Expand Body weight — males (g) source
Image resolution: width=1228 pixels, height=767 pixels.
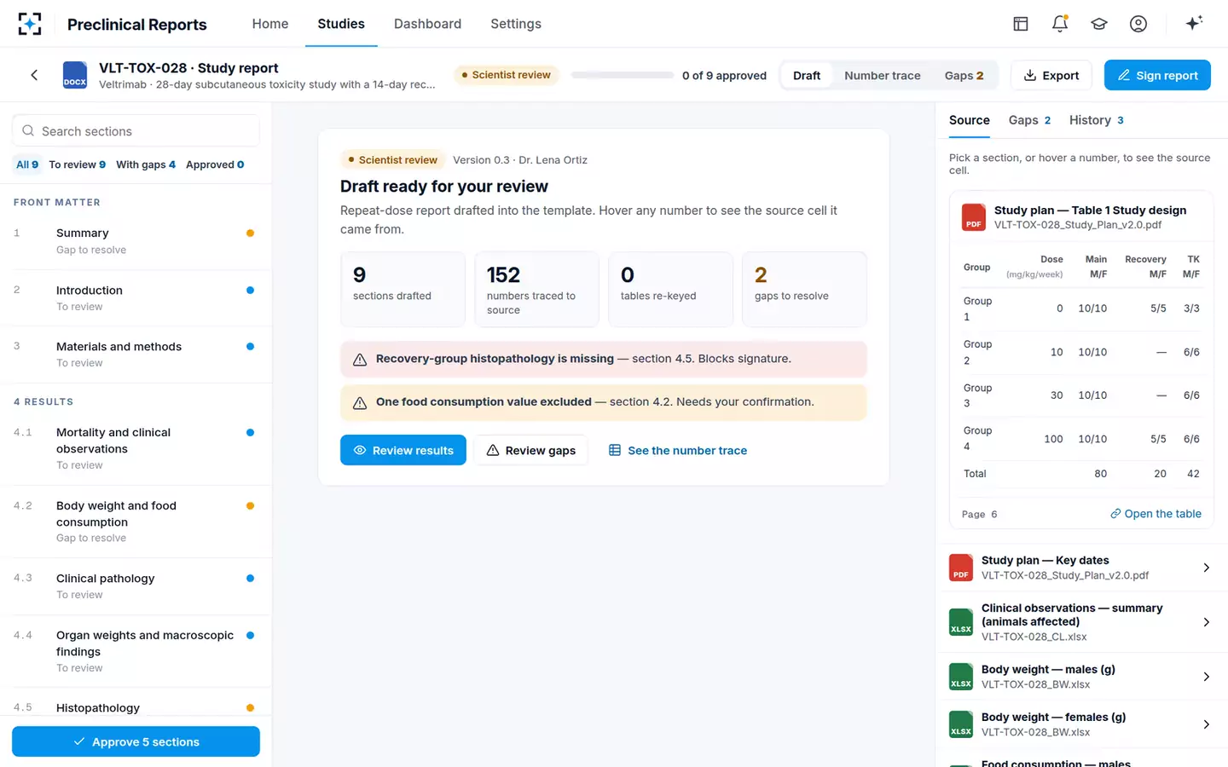tap(1081, 677)
